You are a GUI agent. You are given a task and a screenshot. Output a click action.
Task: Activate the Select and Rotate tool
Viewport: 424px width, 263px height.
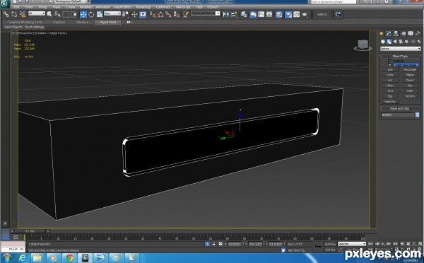[x=91, y=14]
